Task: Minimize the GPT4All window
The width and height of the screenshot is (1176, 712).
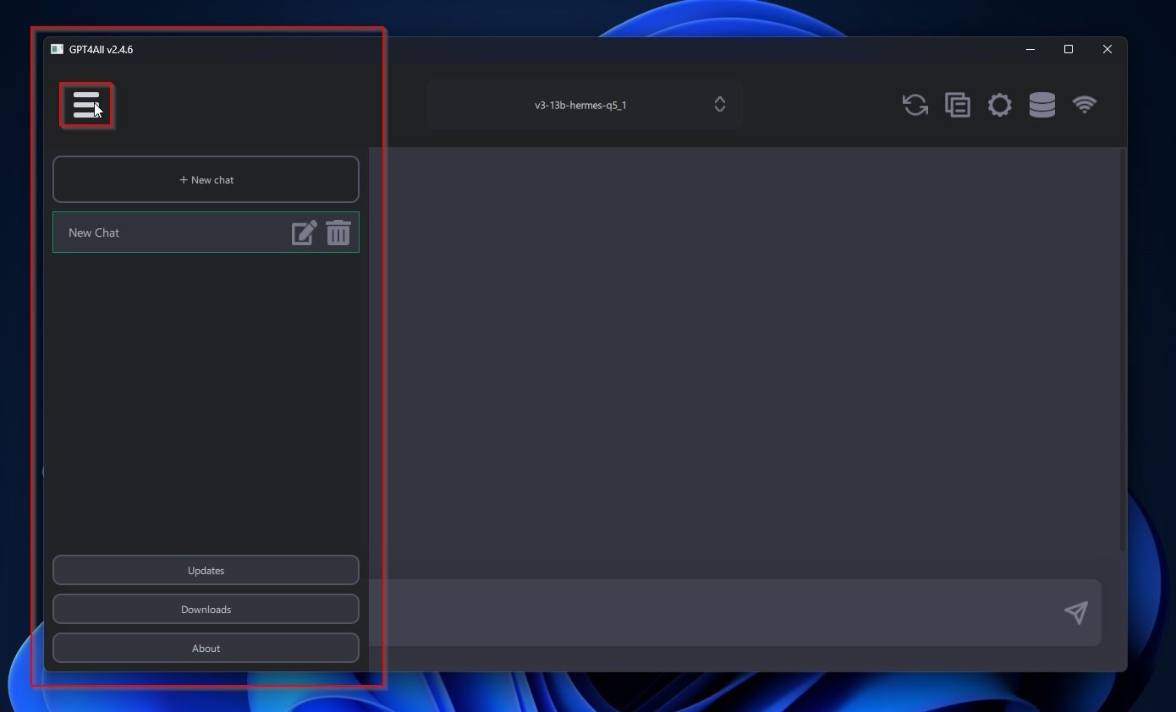Action: (1030, 49)
